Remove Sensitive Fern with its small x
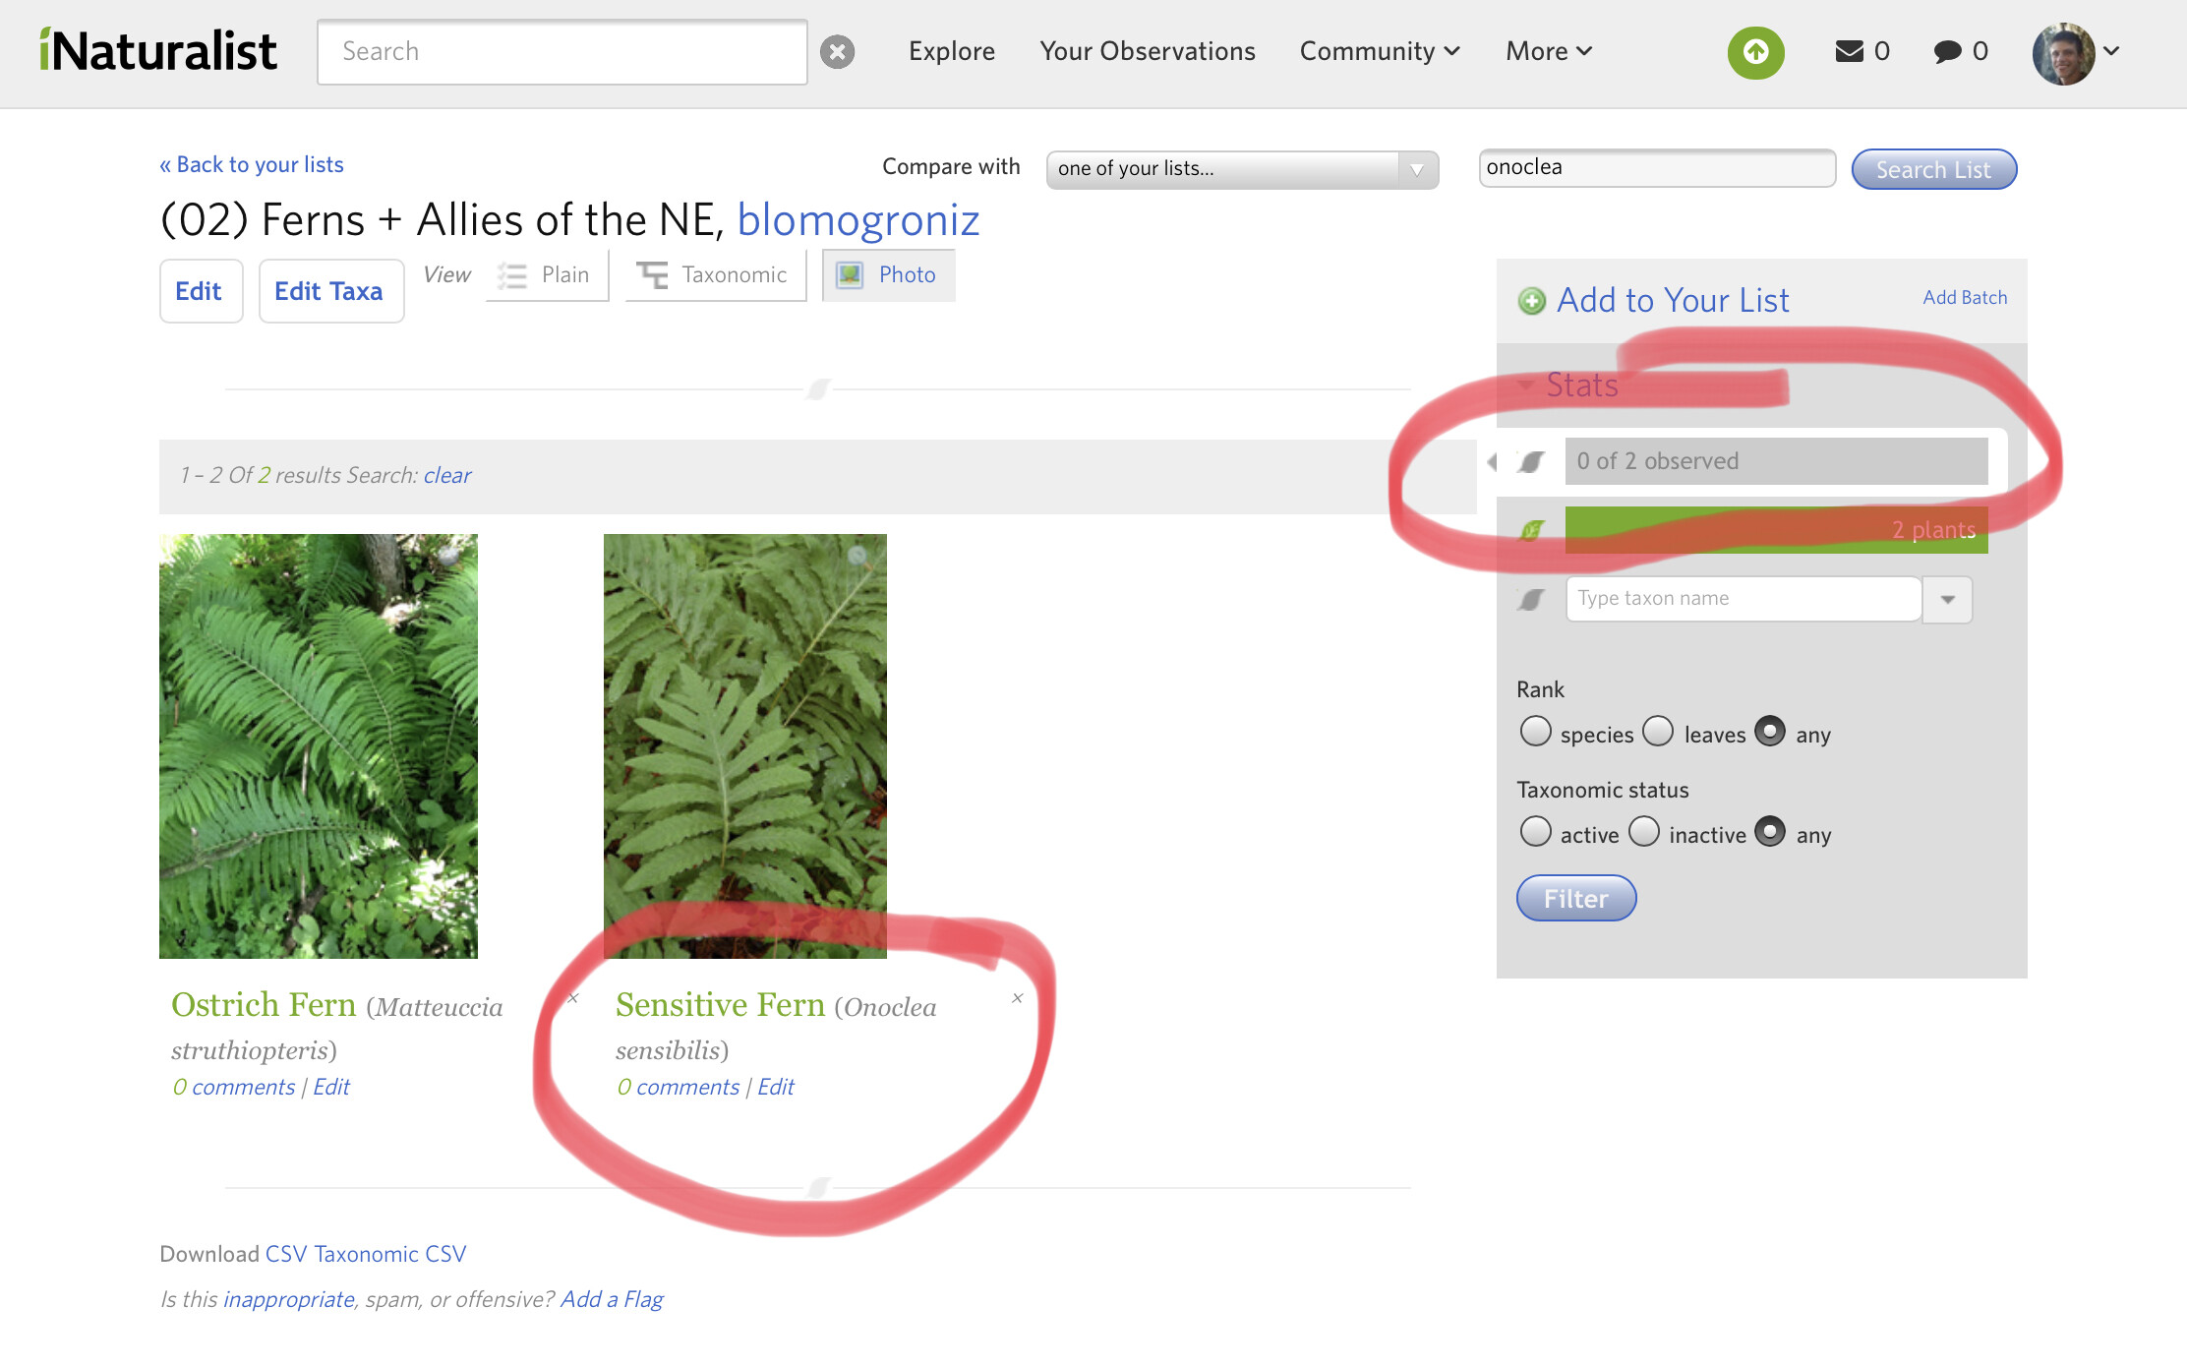The image size is (2187, 1366). tap(1017, 998)
